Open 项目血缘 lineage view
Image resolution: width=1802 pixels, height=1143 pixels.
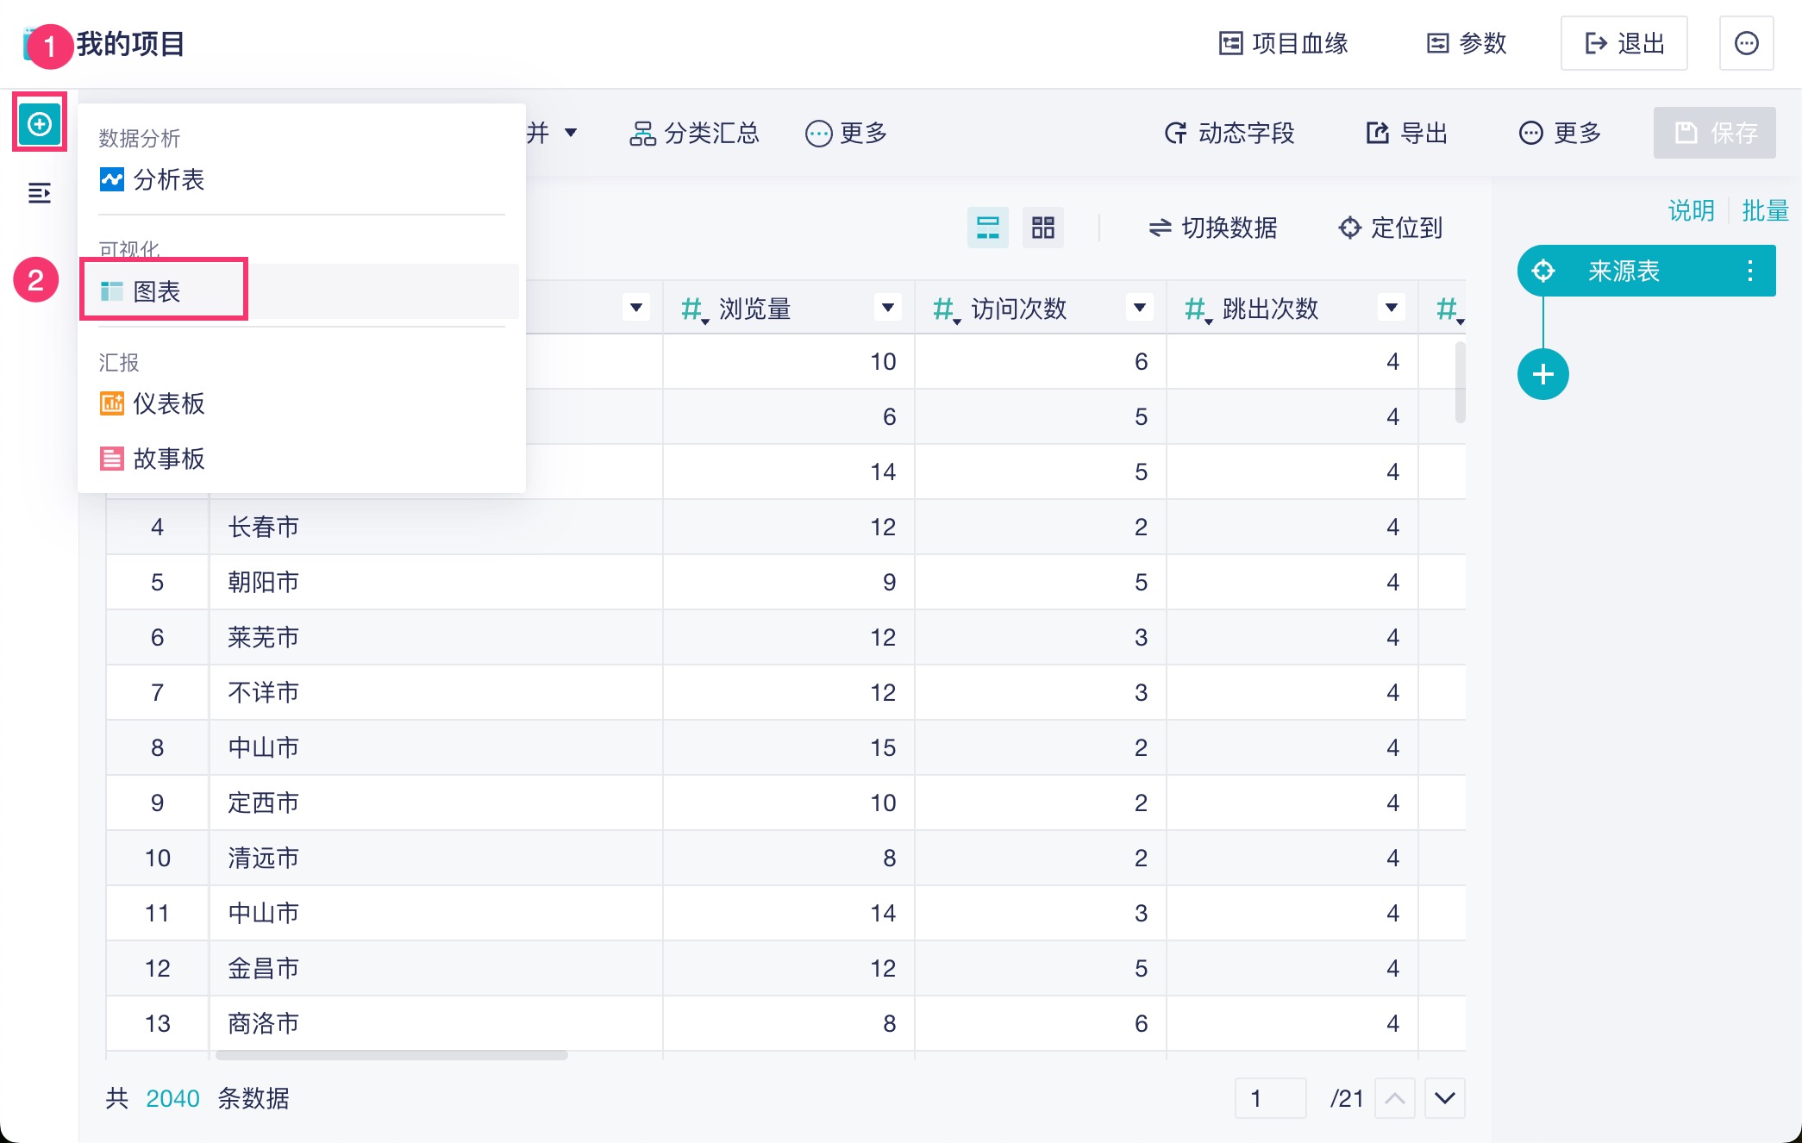click(x=1284, y=43)
